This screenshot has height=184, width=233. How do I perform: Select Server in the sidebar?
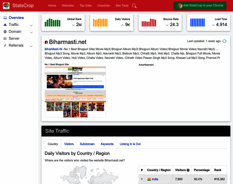click(14, 39)
